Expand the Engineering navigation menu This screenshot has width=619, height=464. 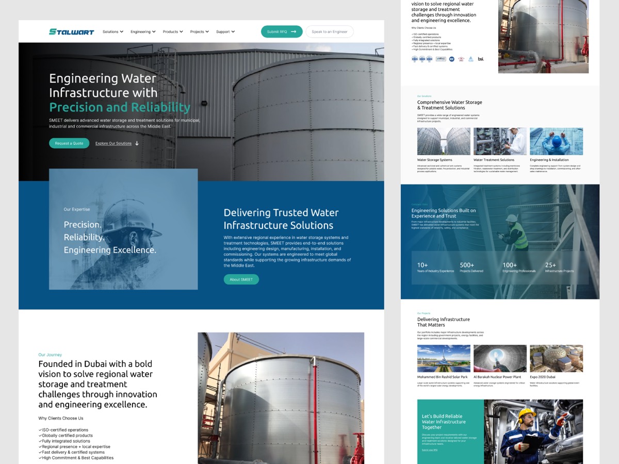(143, 31)
